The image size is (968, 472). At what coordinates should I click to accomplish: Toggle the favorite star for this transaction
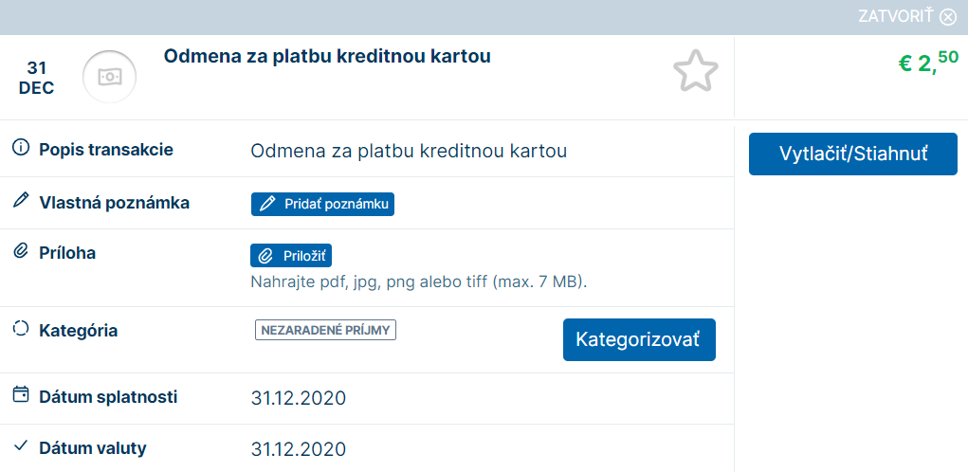coord(695,73)
